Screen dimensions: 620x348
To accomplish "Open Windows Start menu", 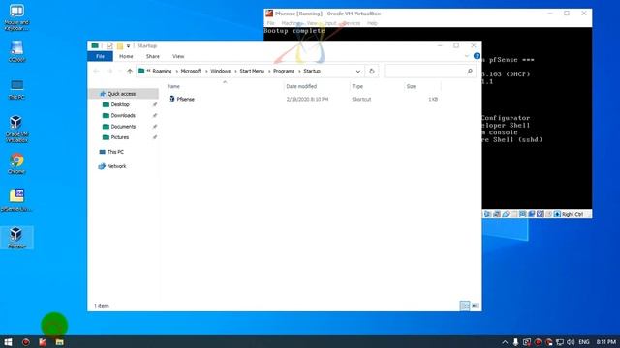I will click(x=8, y=341).
